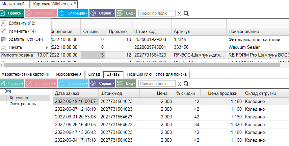Open lower Вид dropdown in orders panel
The height and width of the screenshot is (146, 289).
pos(126,83)
